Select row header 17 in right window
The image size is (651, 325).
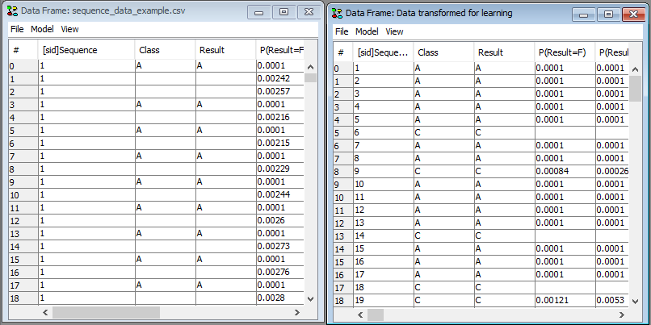coord(343,288)
